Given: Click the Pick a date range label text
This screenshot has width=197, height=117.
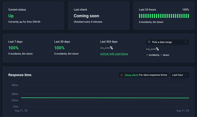Looking at the screenshot, I should click(x=162, y=42).
